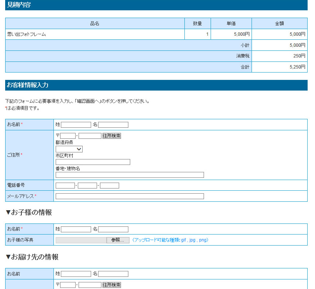The height and width of the screenshot is (289, 315).
Task: Focus first postal code box in お届け先 section
Action: [68, 285]
